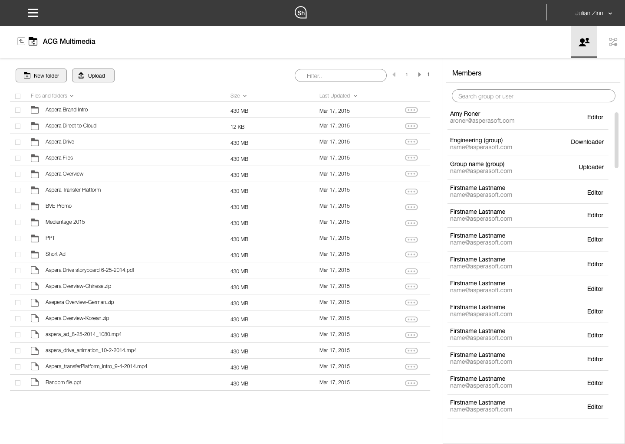Click folder icon of Aspera Brand Intro
This screenshot has height=444, width=625.
[x=35, y=110]
